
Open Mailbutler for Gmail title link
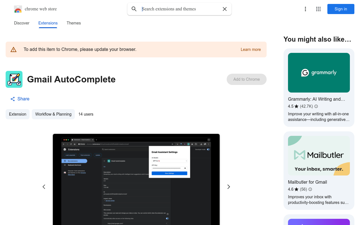tap(307, 182)
